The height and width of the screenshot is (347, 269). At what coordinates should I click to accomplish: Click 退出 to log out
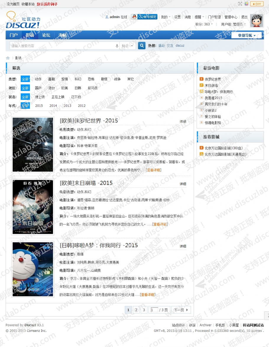pyautogui.click(x=244, y=17)
